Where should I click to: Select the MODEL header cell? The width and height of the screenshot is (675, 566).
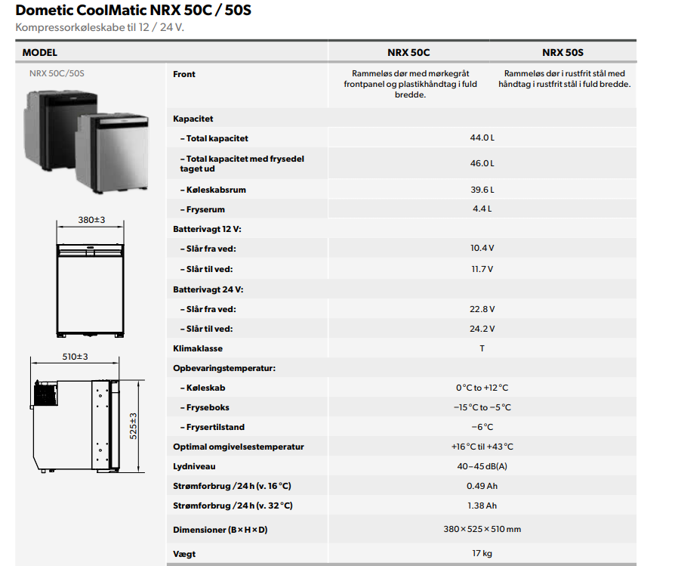pyautogui.click(x=40, y=53)
